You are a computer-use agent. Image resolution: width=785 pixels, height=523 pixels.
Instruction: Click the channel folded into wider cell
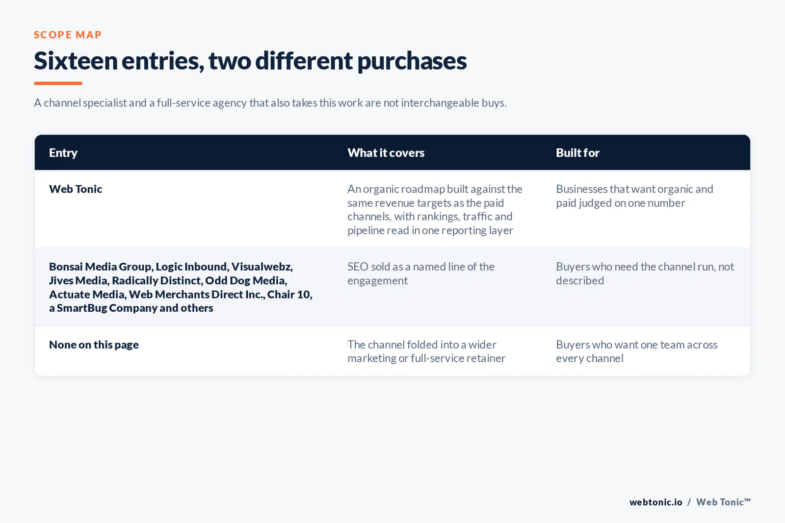coord(426,351)
